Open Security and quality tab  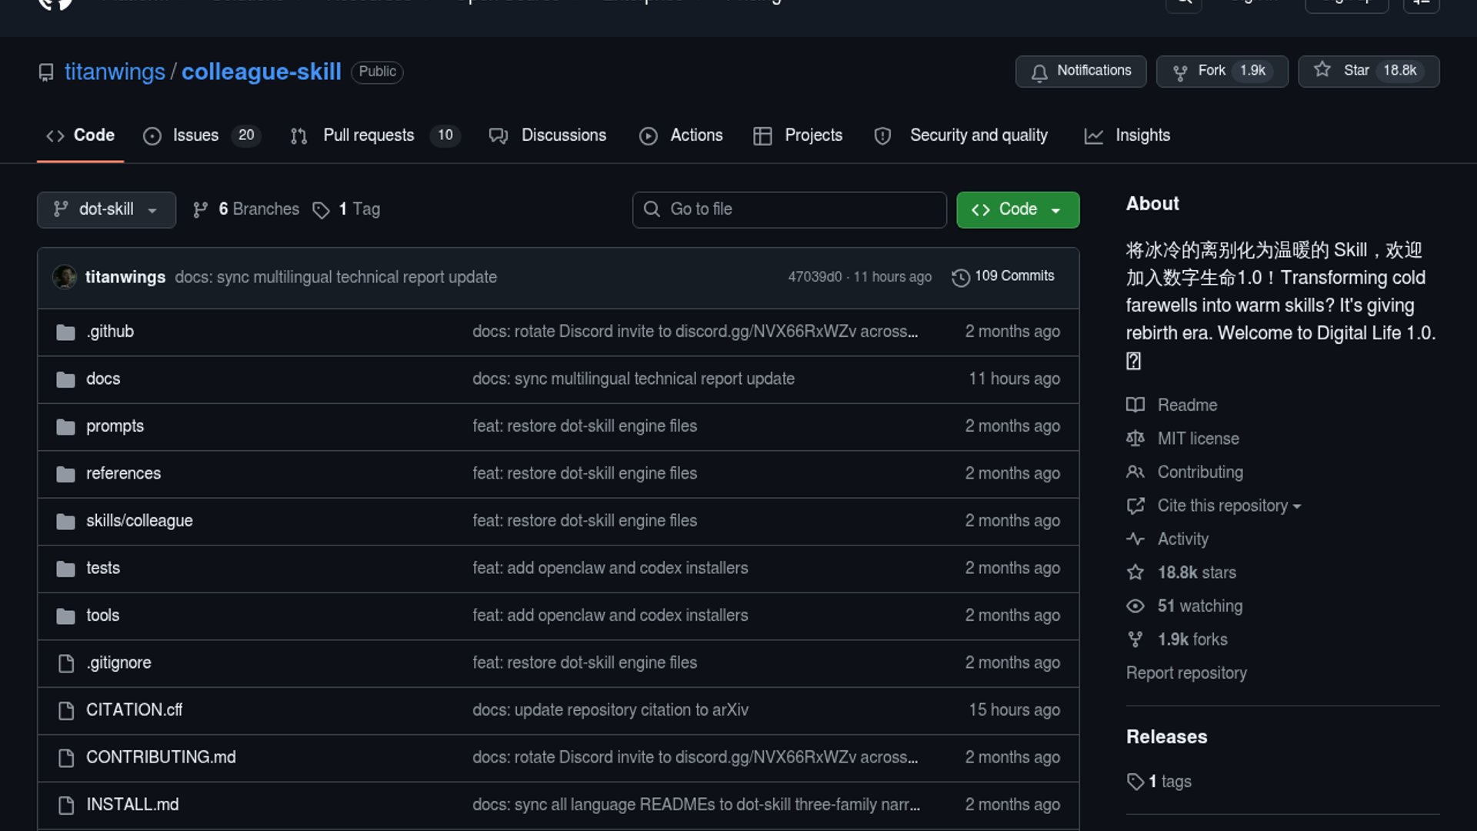pos(961,135)
